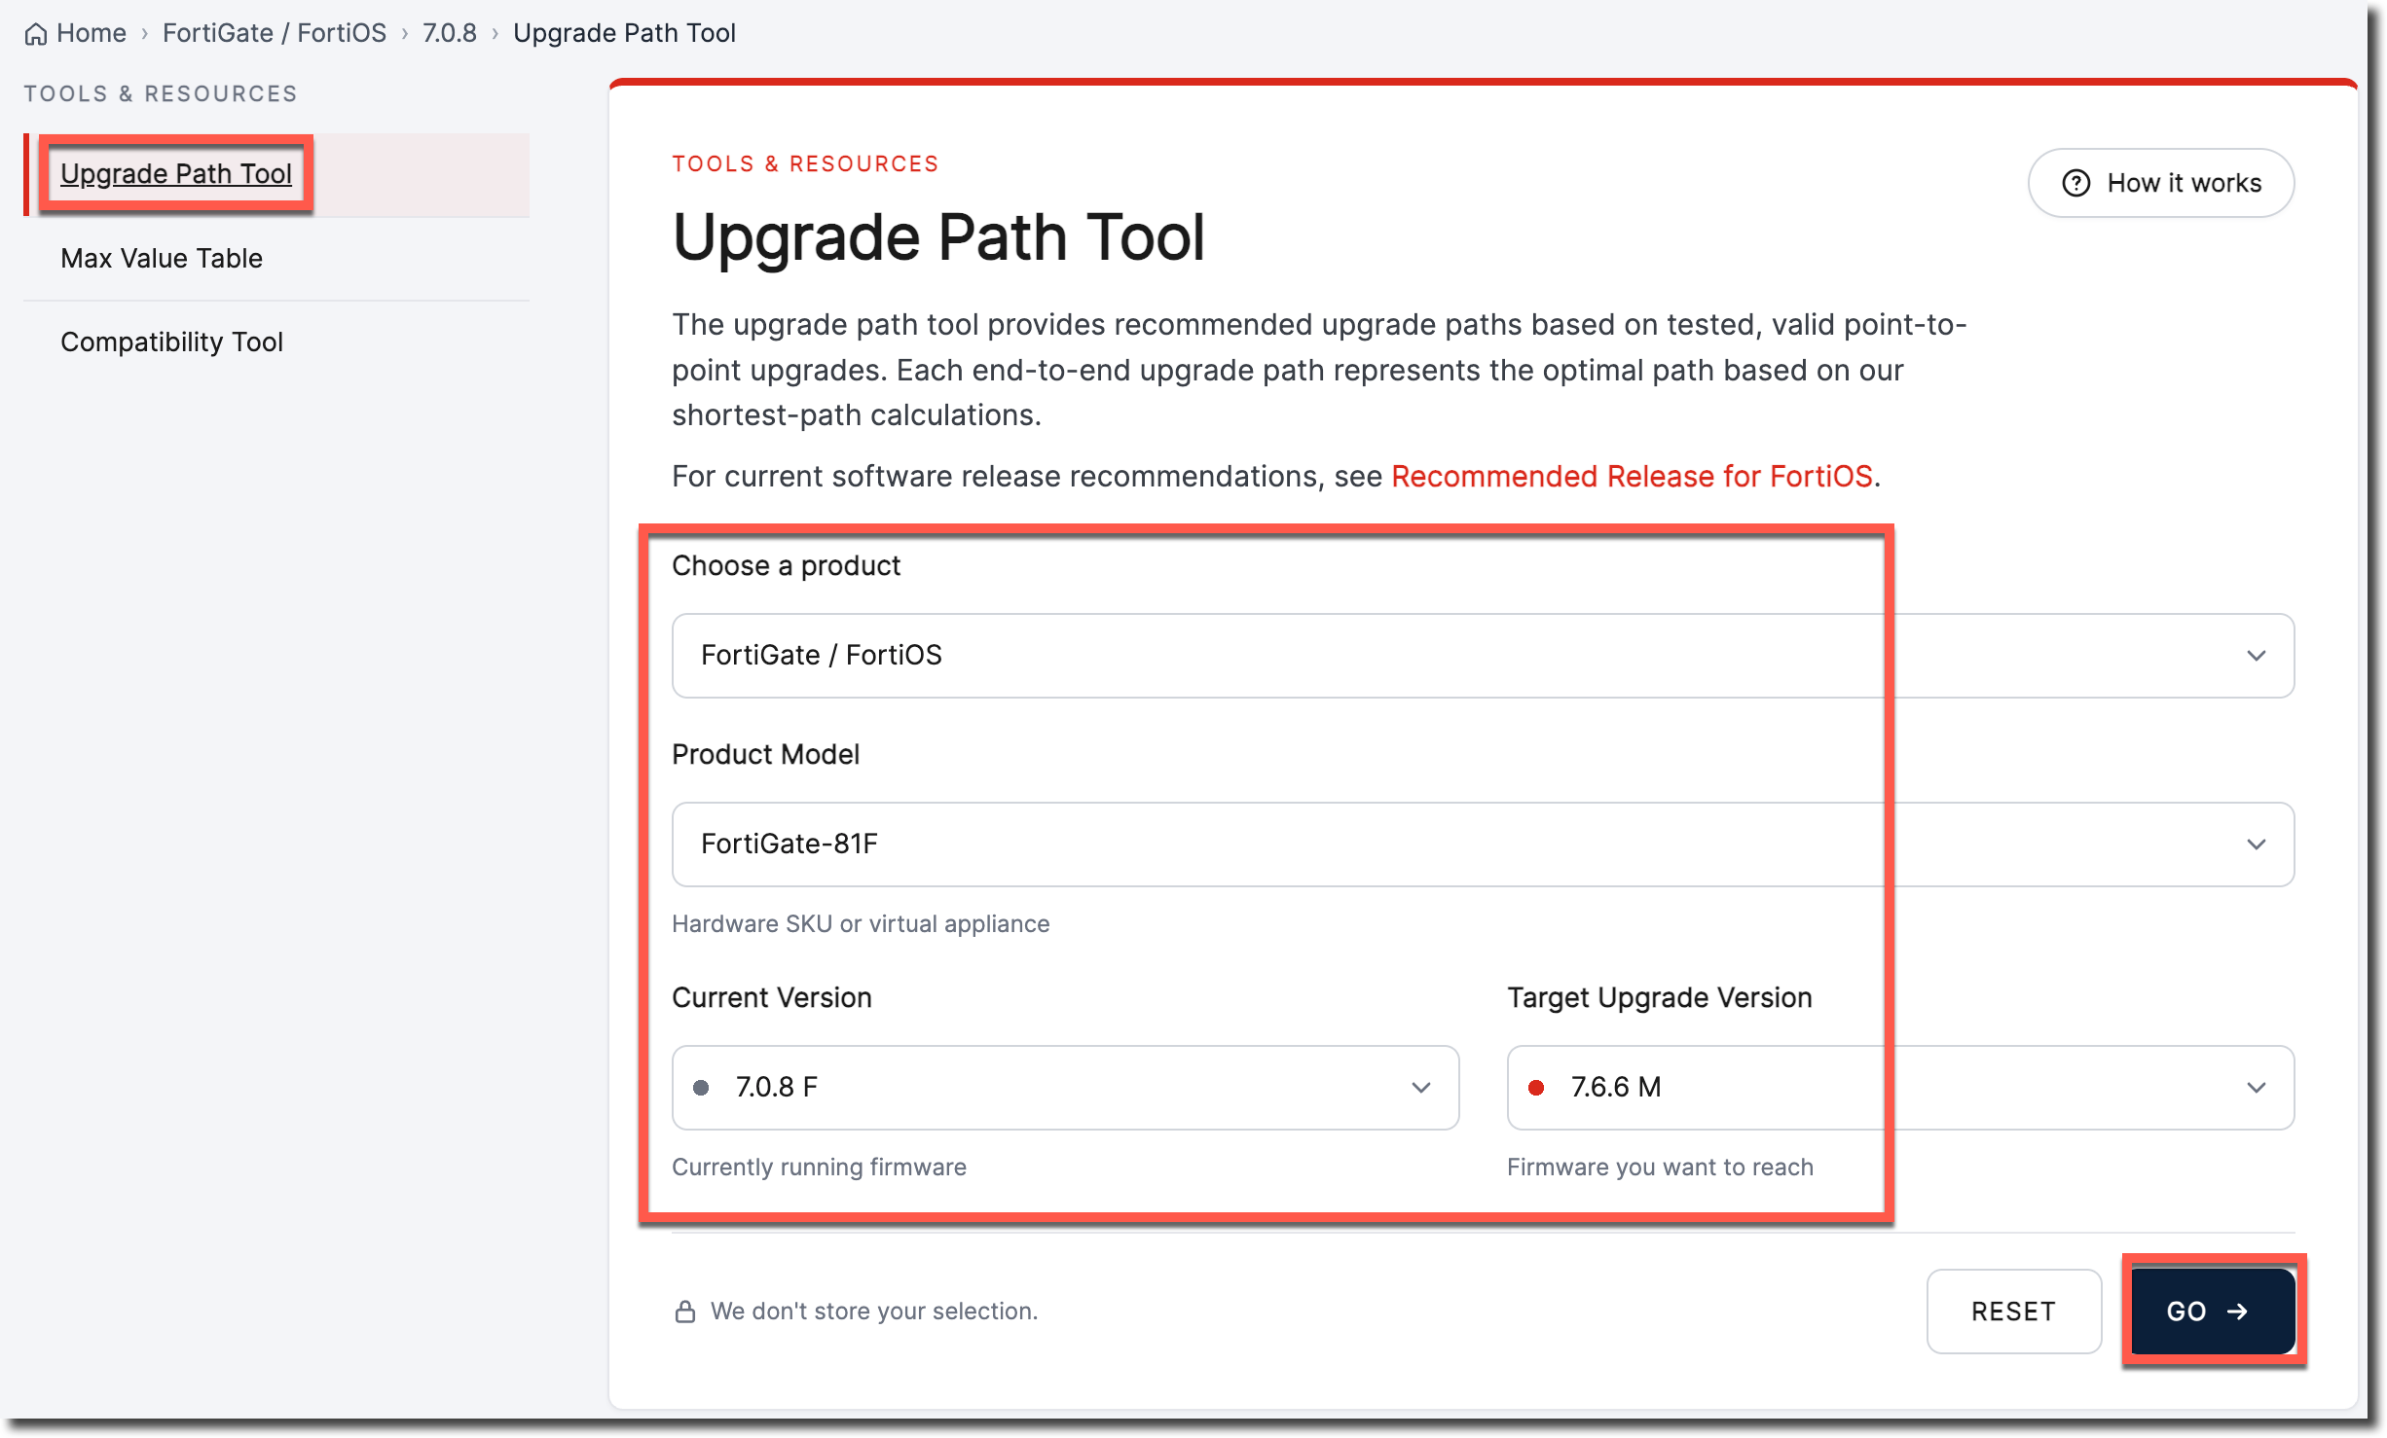Click chevron on Current Version dropdown

click(x=1421, y=1088)
